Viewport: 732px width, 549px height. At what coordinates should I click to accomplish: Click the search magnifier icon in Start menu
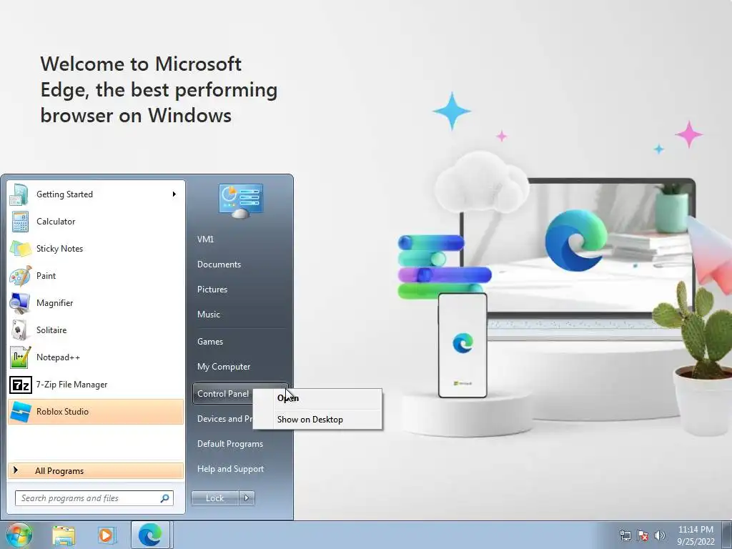click(x=165, y=498)
